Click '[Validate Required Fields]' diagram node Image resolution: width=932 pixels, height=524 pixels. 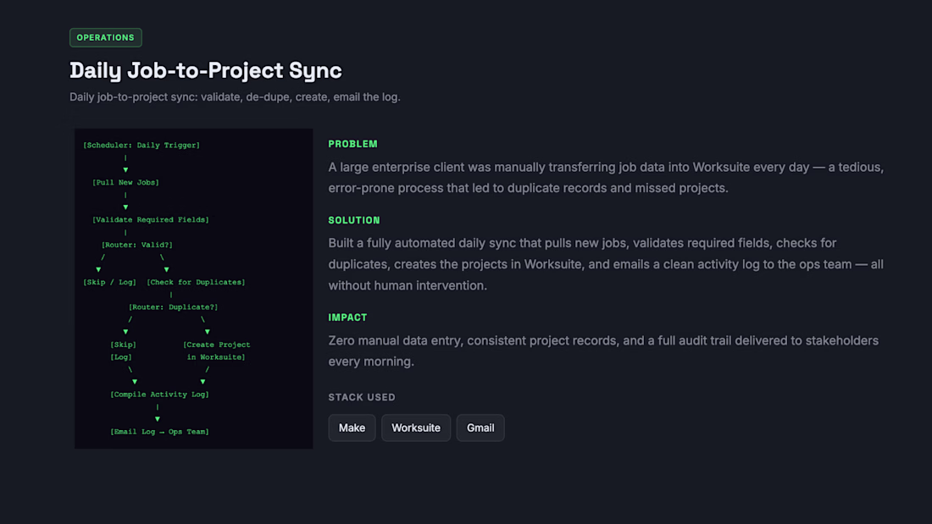click(150, 220)
